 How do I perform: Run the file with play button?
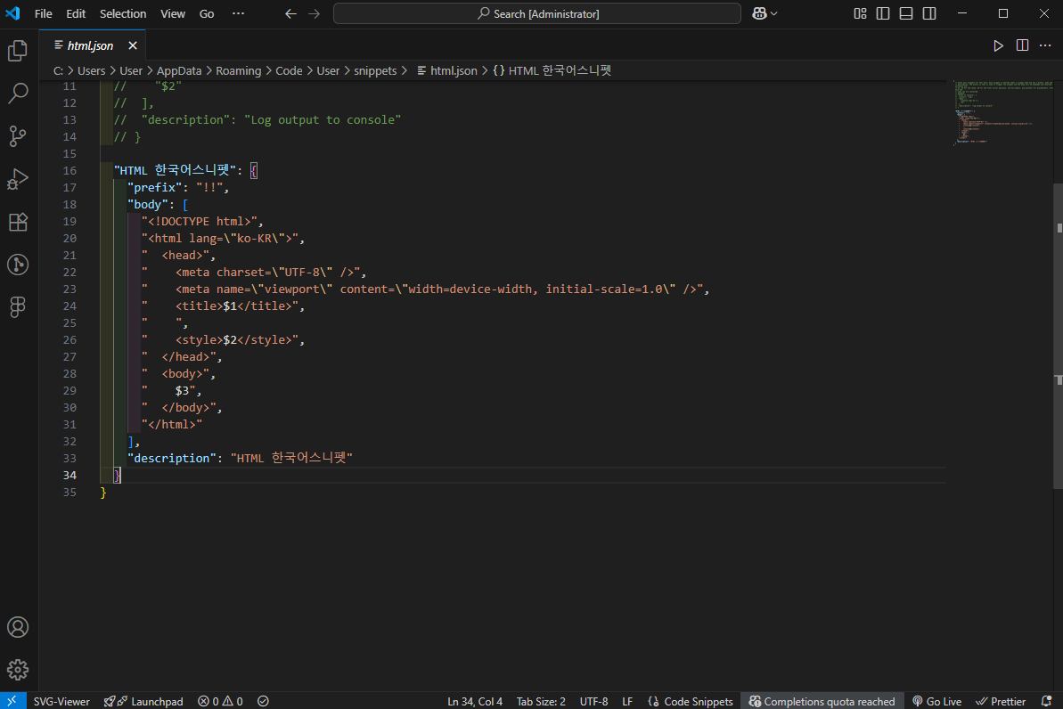tap(999, 45)
